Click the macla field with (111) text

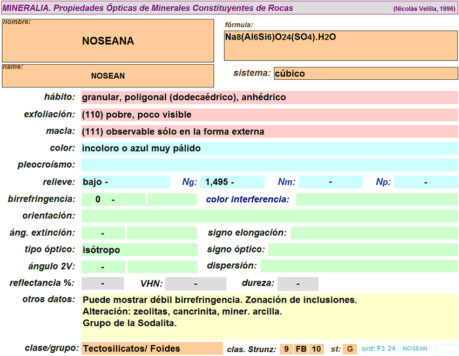click(x=269, y=132)
